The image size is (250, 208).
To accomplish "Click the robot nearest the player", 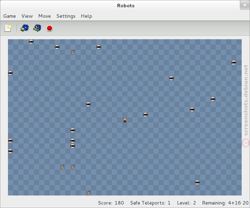I will coord(145,115).
